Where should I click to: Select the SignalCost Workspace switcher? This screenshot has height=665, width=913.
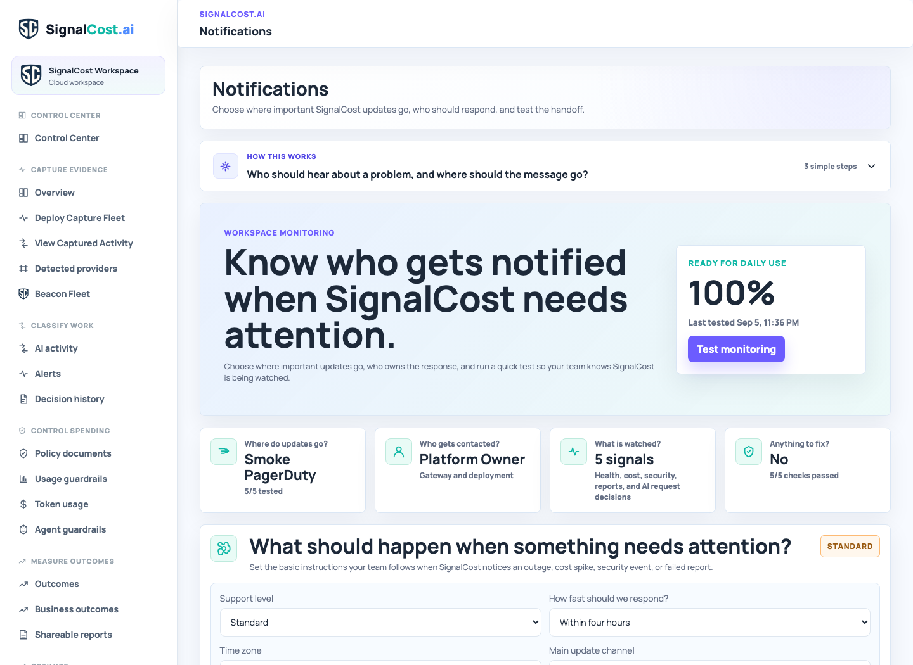[88, 75]
